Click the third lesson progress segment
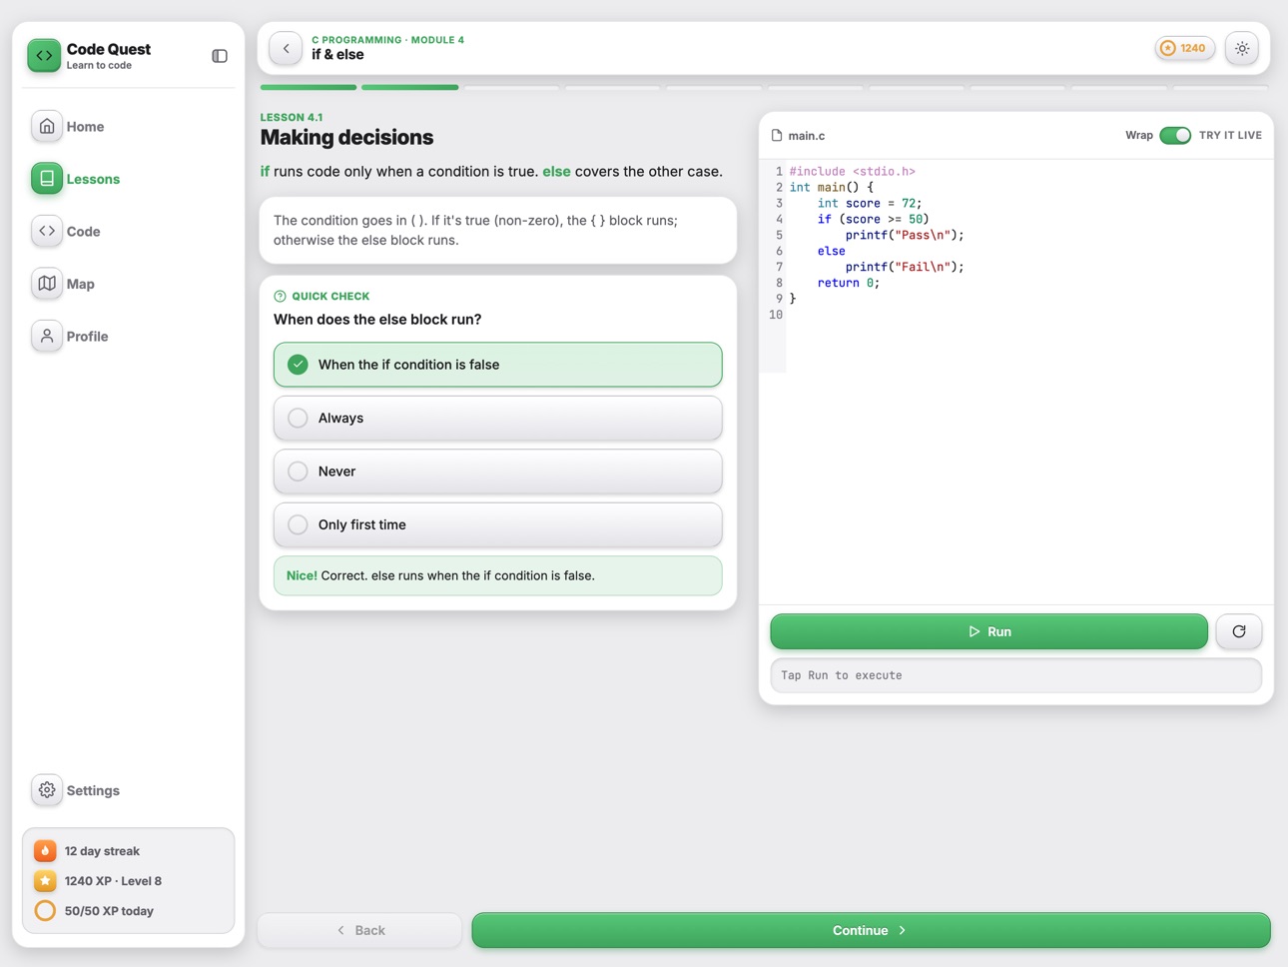The width and height of the screenshot is (1288, 967). (511, 88)
